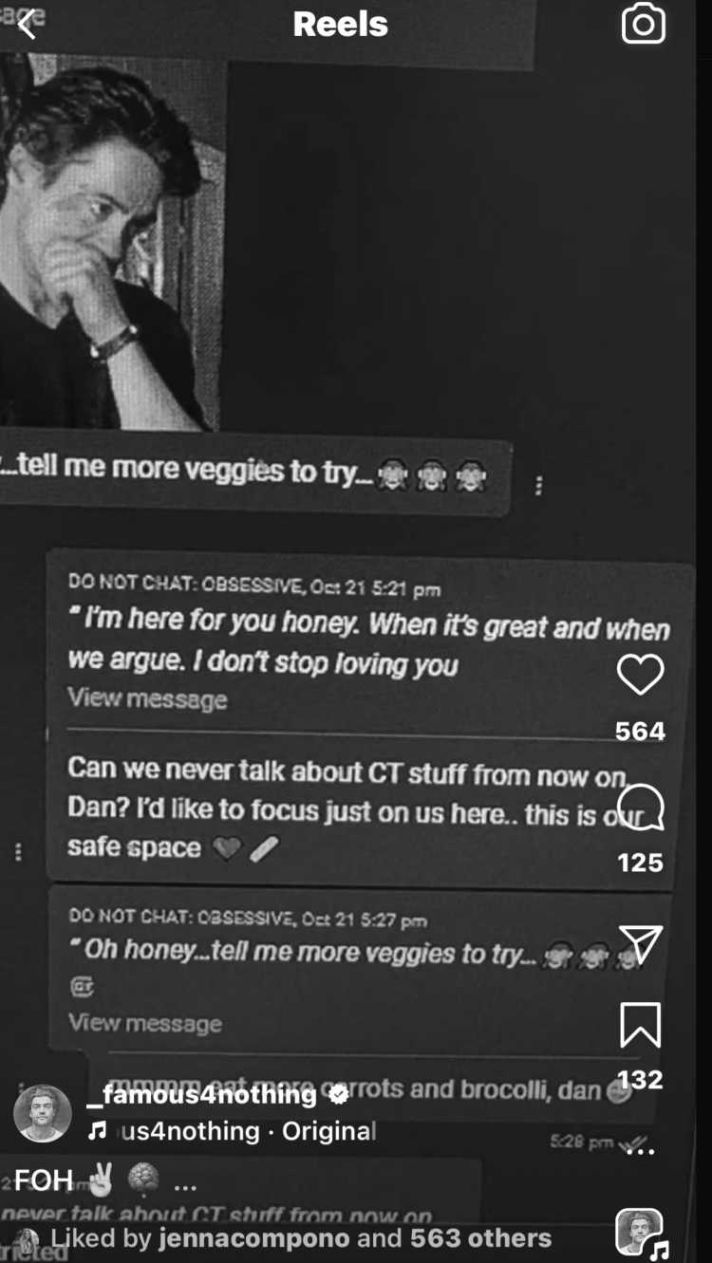Tap the Reels title in header

click(340, 25)
